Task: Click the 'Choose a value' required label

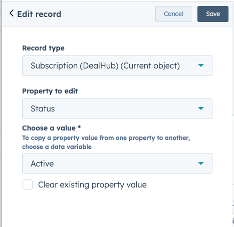Action: (x=49, y=128)
